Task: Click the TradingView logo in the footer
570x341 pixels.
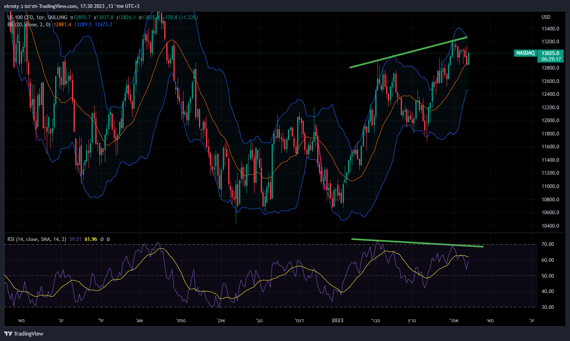Action: click(x=24, y=333)
